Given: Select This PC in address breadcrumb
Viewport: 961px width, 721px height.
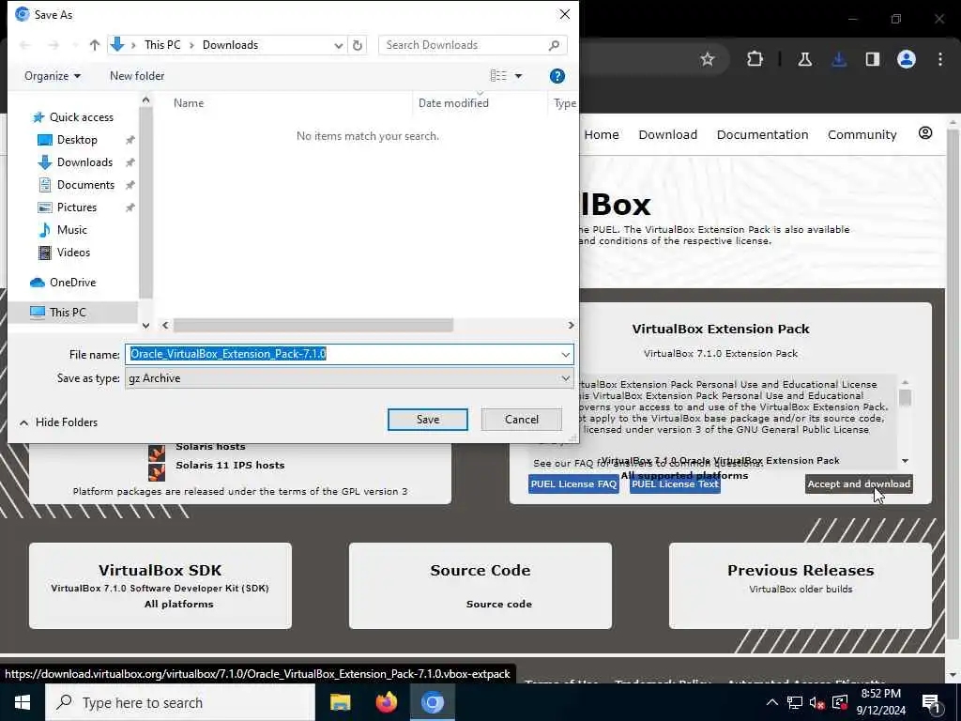Looking at the screenshot, I should click(162, 45).
